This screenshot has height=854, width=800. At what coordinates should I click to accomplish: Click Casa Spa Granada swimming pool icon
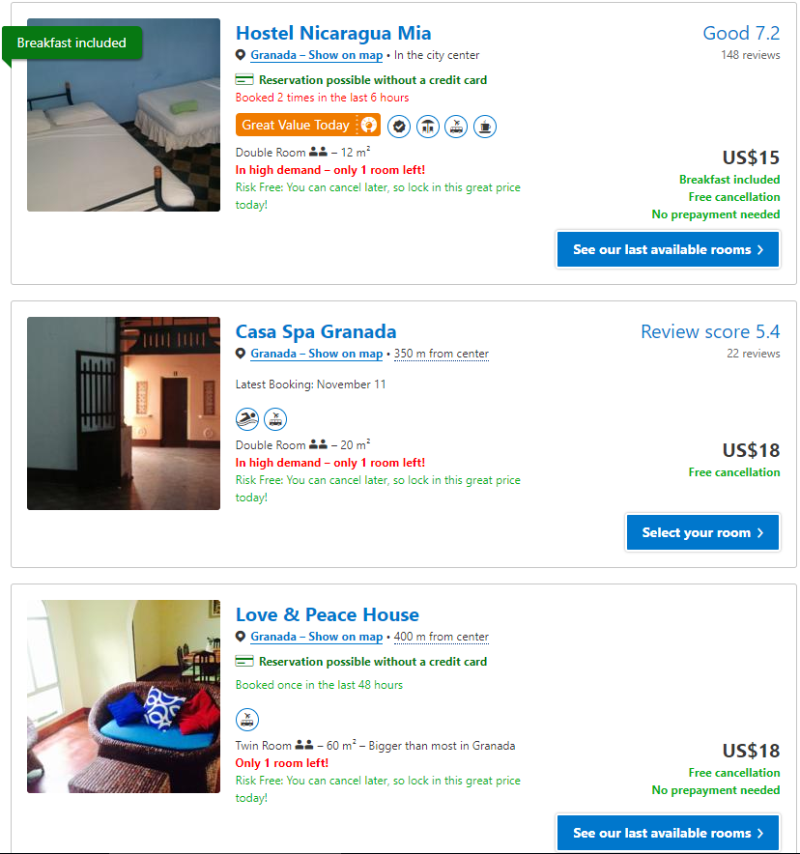coord(247,419)
